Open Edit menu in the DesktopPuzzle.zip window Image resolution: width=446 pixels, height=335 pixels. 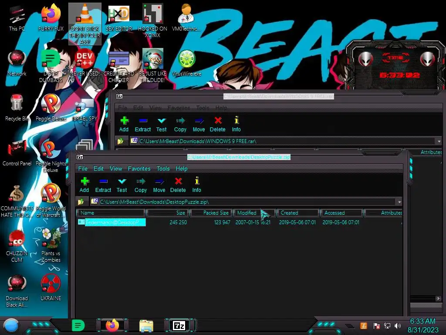(98, 169)
